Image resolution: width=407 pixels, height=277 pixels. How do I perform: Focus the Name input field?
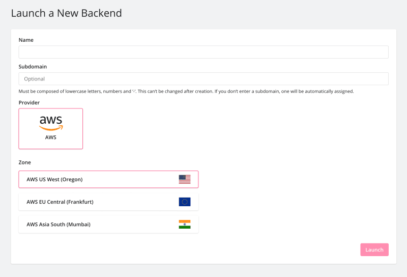point(203,52)
